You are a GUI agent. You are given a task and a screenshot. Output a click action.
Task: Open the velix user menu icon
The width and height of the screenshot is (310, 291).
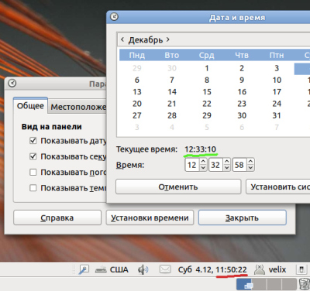pos(260,270)
